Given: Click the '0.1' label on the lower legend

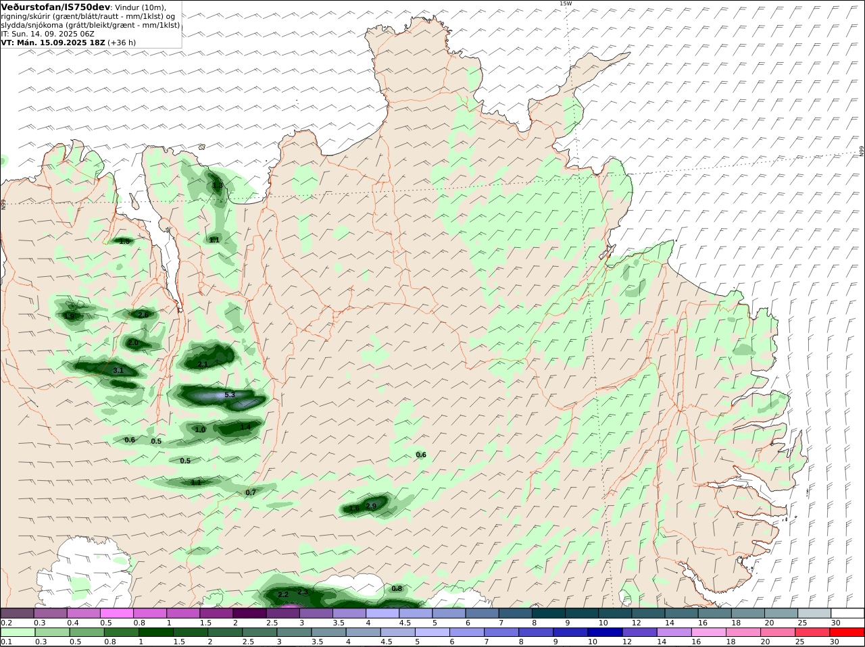Looking at the screenshot, I should click(x=7, y=642).
